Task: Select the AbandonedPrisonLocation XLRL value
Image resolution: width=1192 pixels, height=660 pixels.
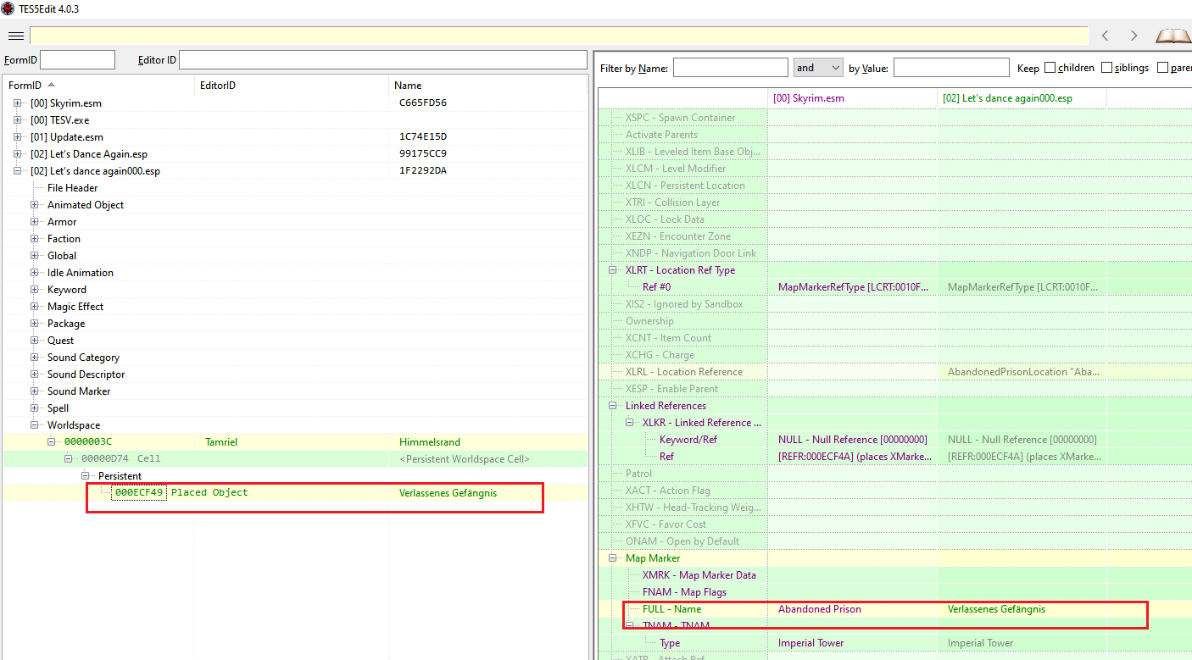Action: pyautogui.click(x=1022, y=372)
